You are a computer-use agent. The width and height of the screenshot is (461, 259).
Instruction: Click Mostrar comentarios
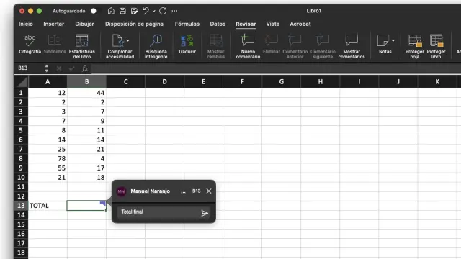[x=352, y=46]
